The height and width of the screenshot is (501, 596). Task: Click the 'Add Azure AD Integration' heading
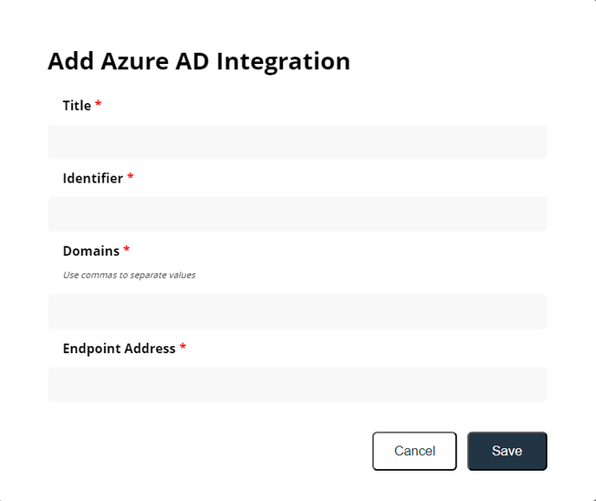198,61
